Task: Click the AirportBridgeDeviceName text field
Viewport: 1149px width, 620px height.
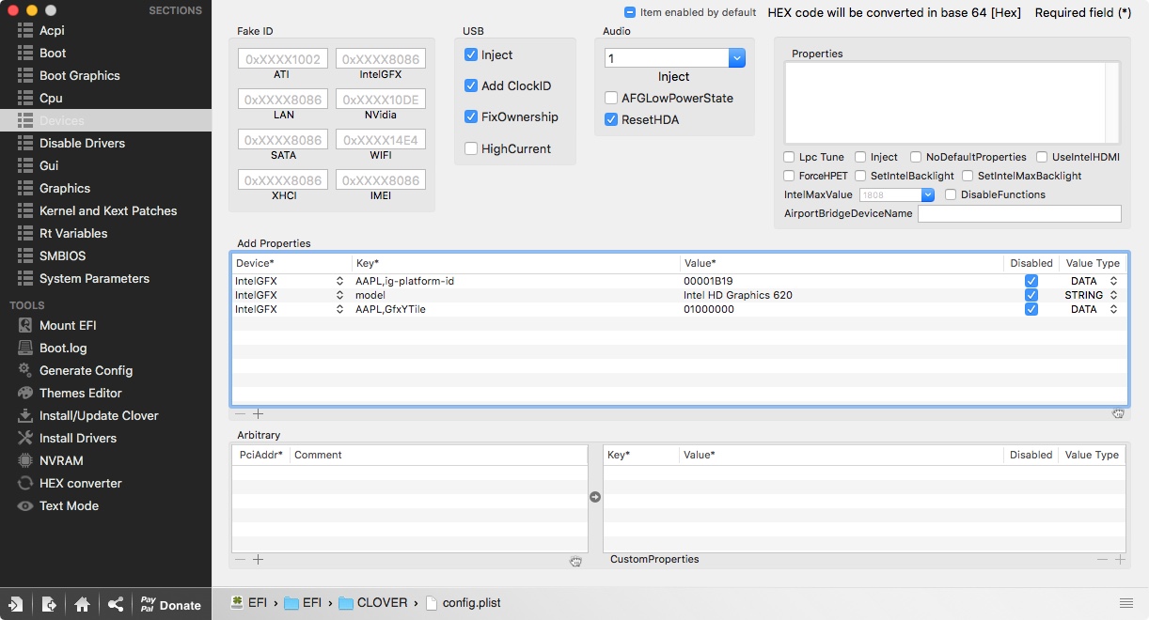Action: tap(1018, 213)
